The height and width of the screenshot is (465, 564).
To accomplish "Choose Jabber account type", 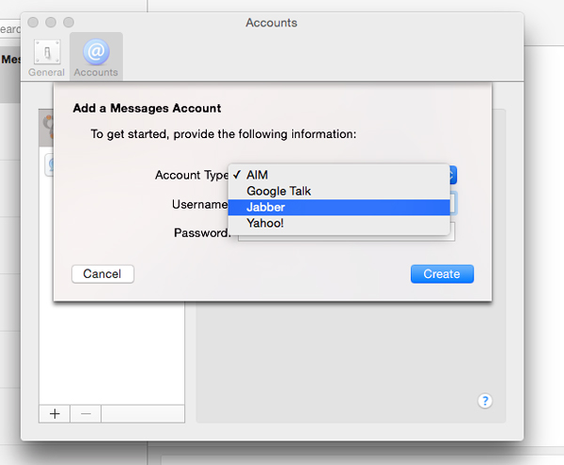I will [338, 207].
